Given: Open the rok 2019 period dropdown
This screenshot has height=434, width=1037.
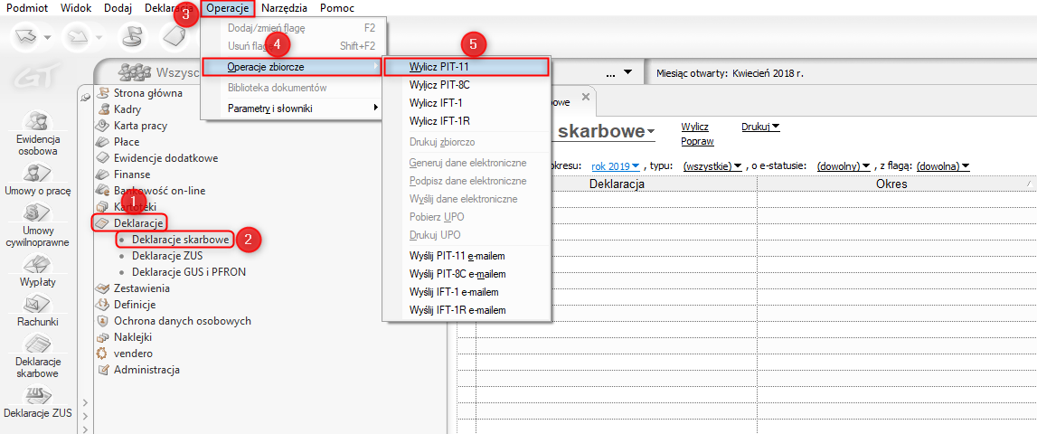Looking at the screenshot, I should pyautogui.click(x=615, y=166).
